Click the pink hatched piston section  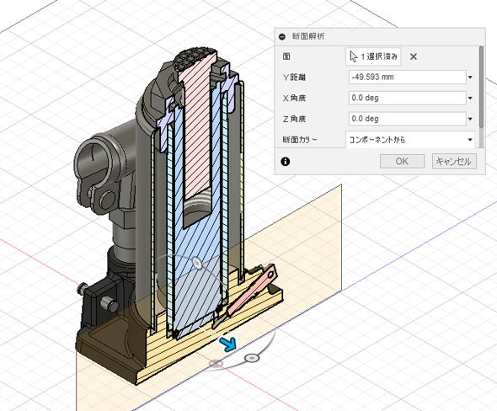[197, 127]
